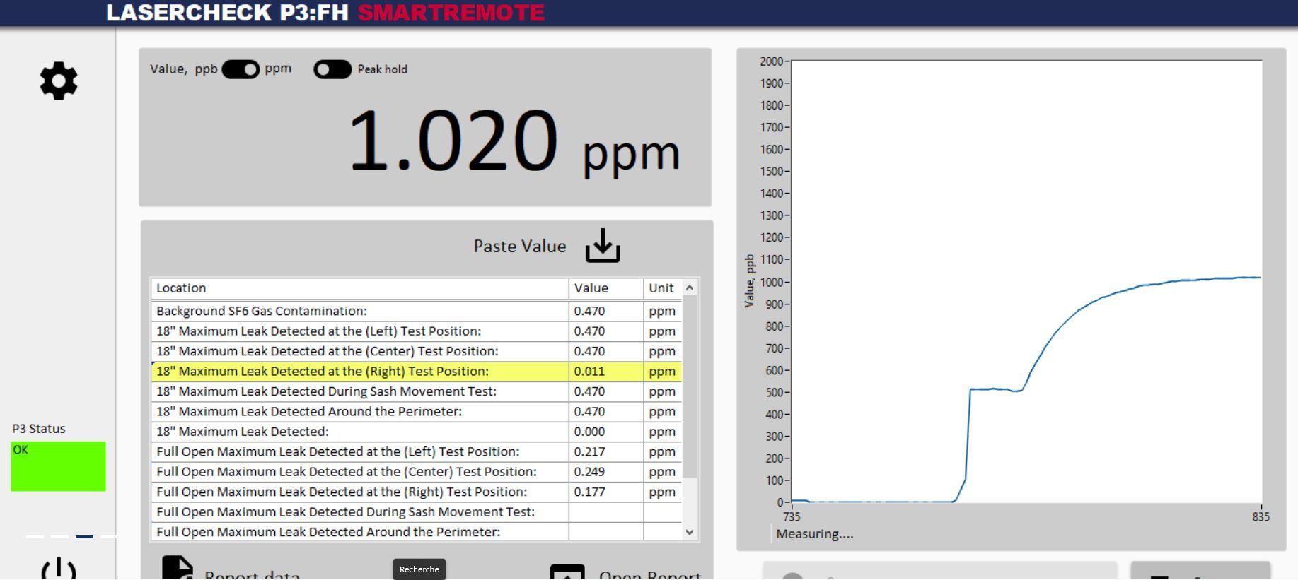
Task: Click the Open Report text
Action: [x=649, y=574]
